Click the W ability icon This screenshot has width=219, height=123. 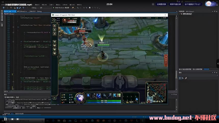click(98, 96)
